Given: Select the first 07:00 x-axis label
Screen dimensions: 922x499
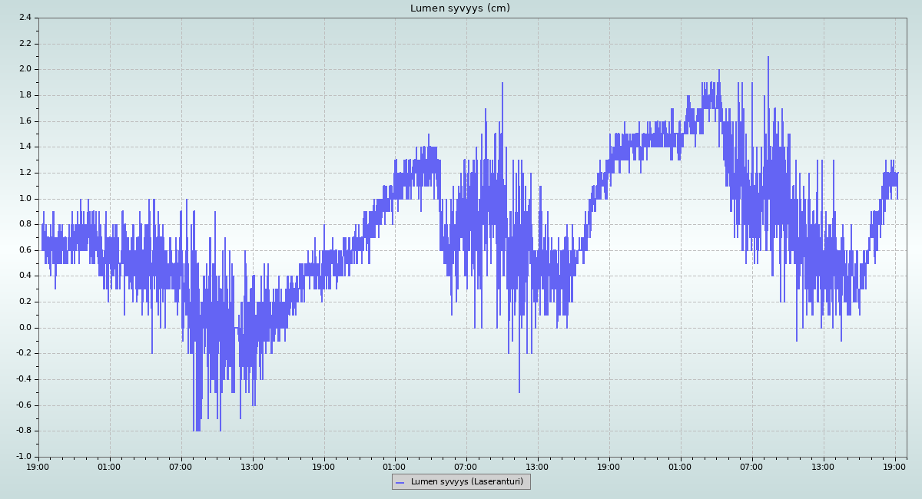Looking at the screenshot, I should 181,467.
